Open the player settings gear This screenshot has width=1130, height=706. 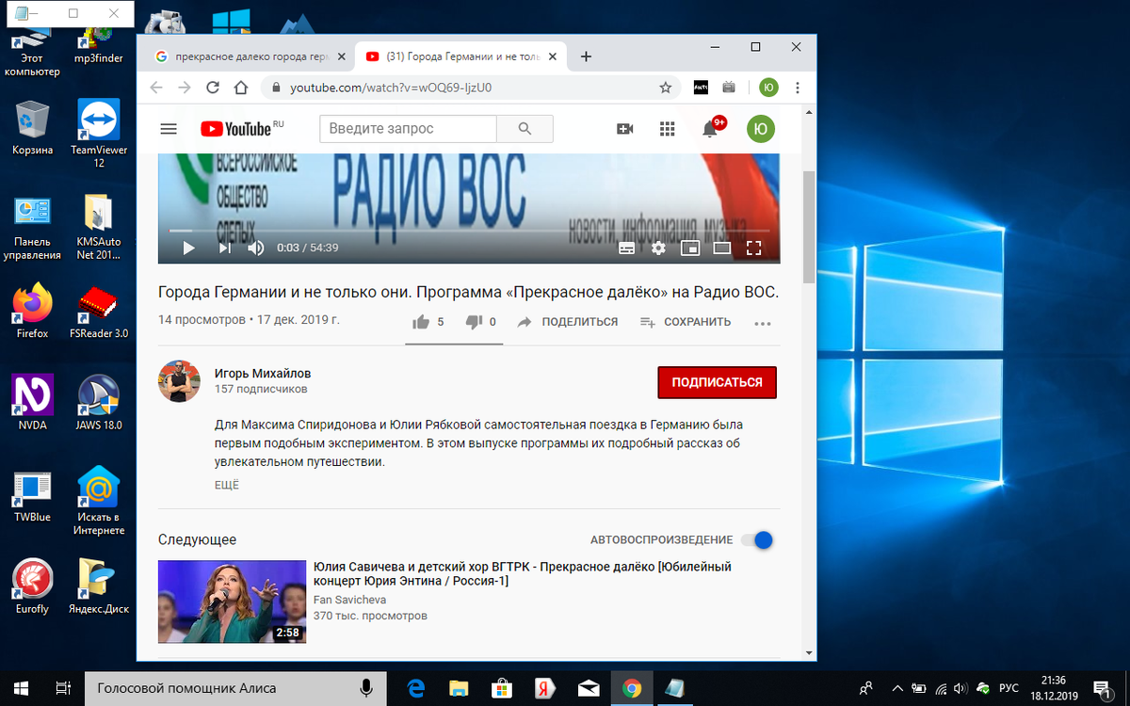[658, 249]
